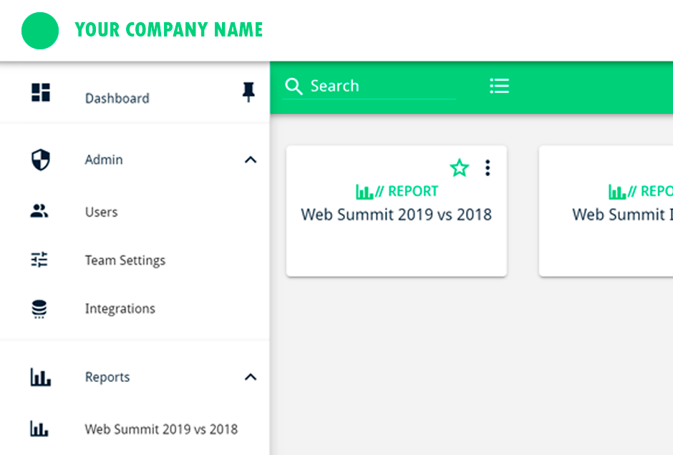Open the Users page
The height and width of the screenshot is (455, 673).
101,212
